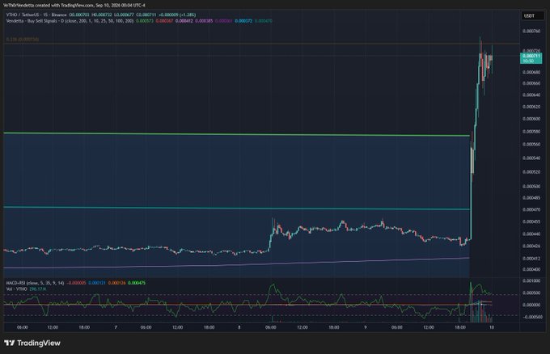Viewport: 550px width, 354px height.
Task: Click the 0.000440 price axis label
Action: click(x=531, y=234)
